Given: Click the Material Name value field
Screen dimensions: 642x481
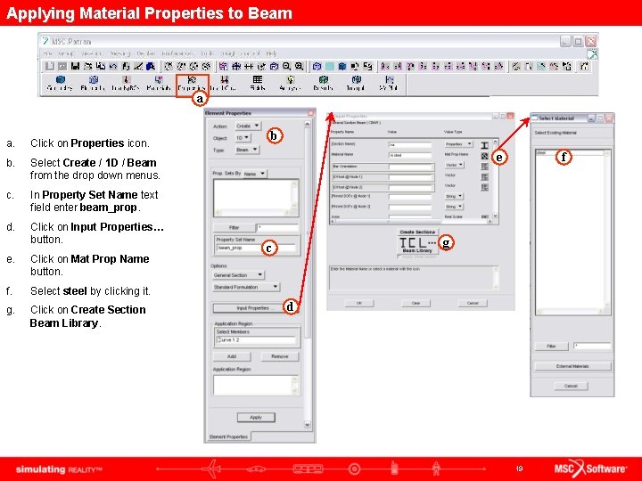Looking at the screenshot, I should point(410,155).
